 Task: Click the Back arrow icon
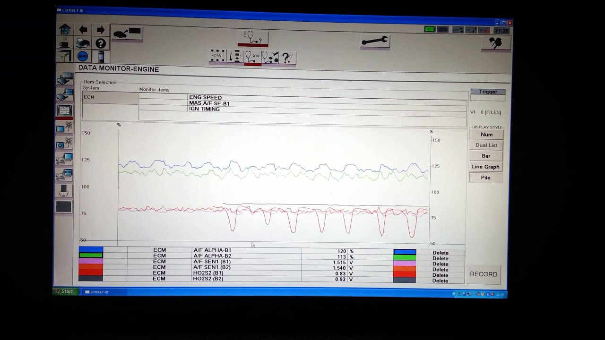click(83, 30)
